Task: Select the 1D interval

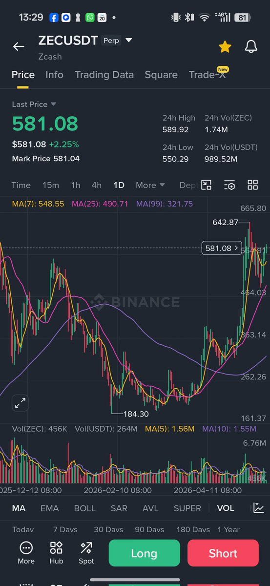Action: [119, 185]
